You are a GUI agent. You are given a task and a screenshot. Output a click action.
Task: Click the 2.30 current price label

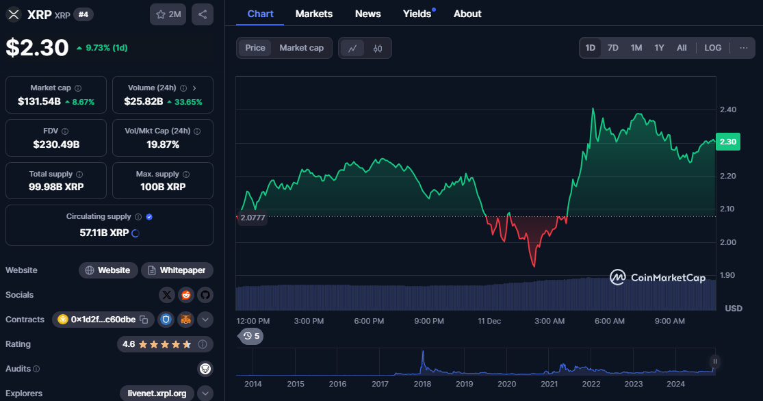(x=728, y=142)
